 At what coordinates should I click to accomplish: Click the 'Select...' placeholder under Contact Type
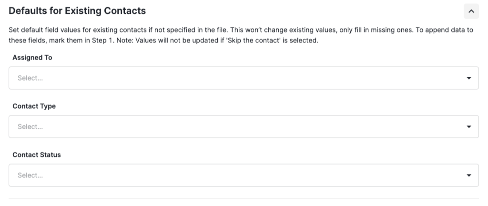tap(30, 127)
